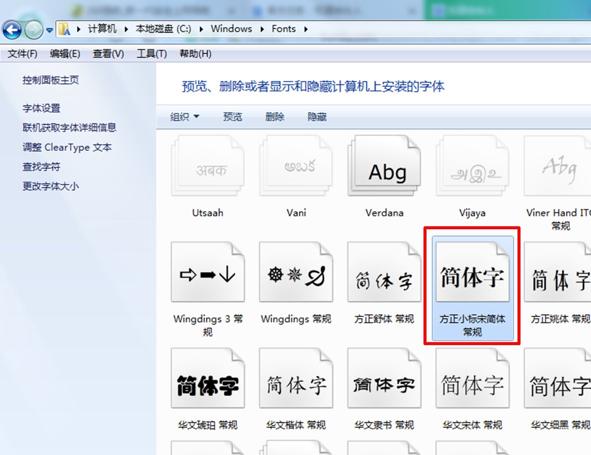
Task: Select the 方正舒体 常规 font
Action: pyautogui.click(x=383, y=272)
